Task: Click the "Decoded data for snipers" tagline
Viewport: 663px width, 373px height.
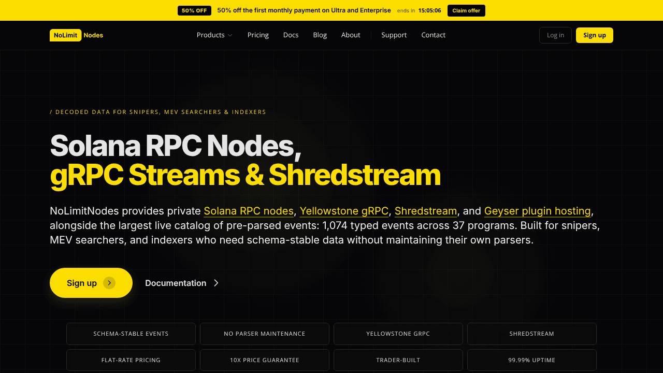Action: point(158,112)
